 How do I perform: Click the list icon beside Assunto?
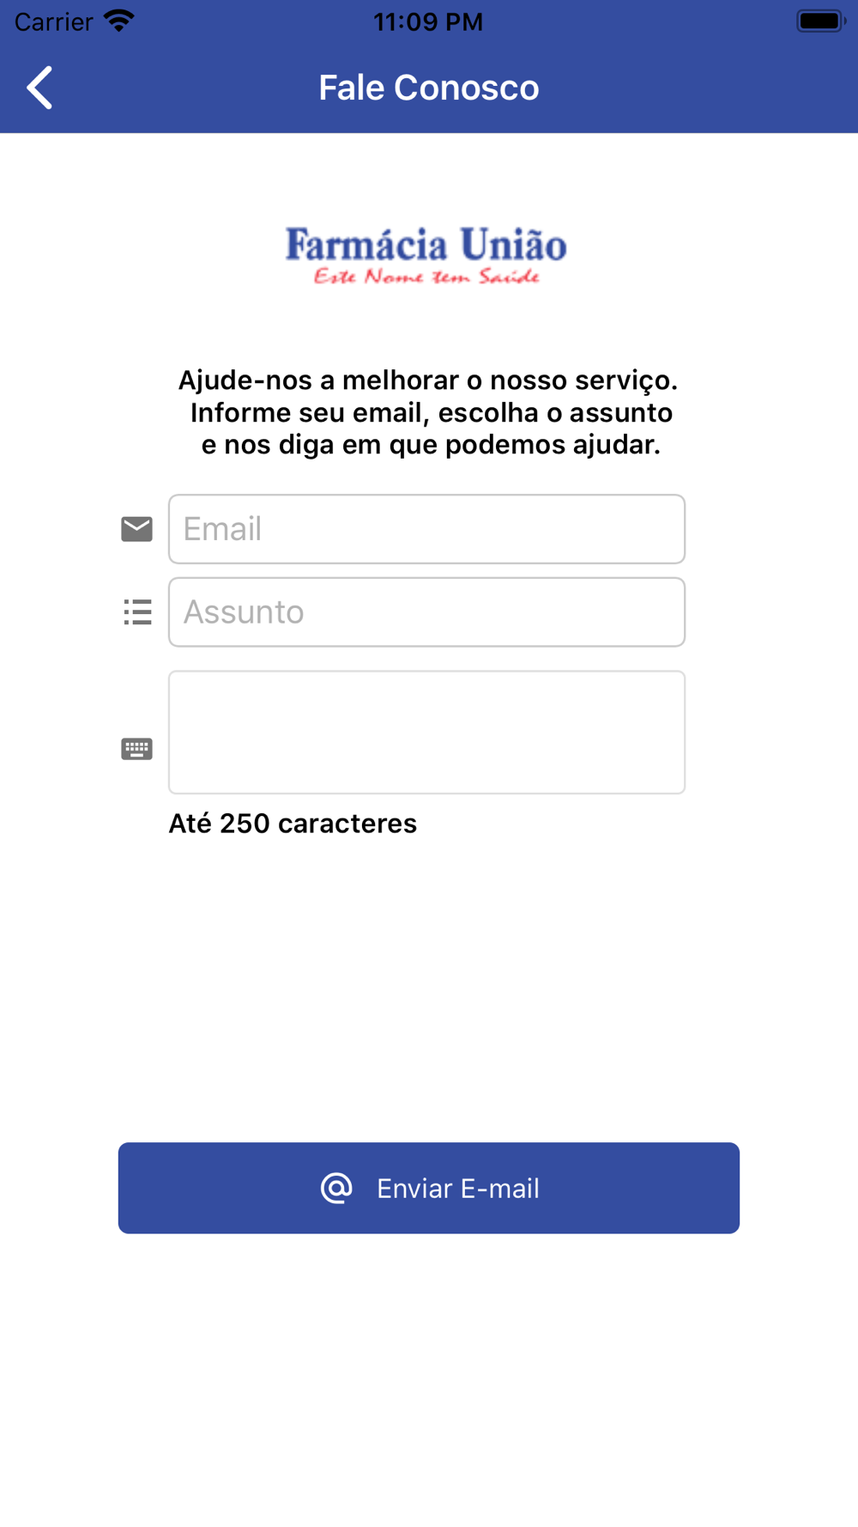(x=137, y=612)
